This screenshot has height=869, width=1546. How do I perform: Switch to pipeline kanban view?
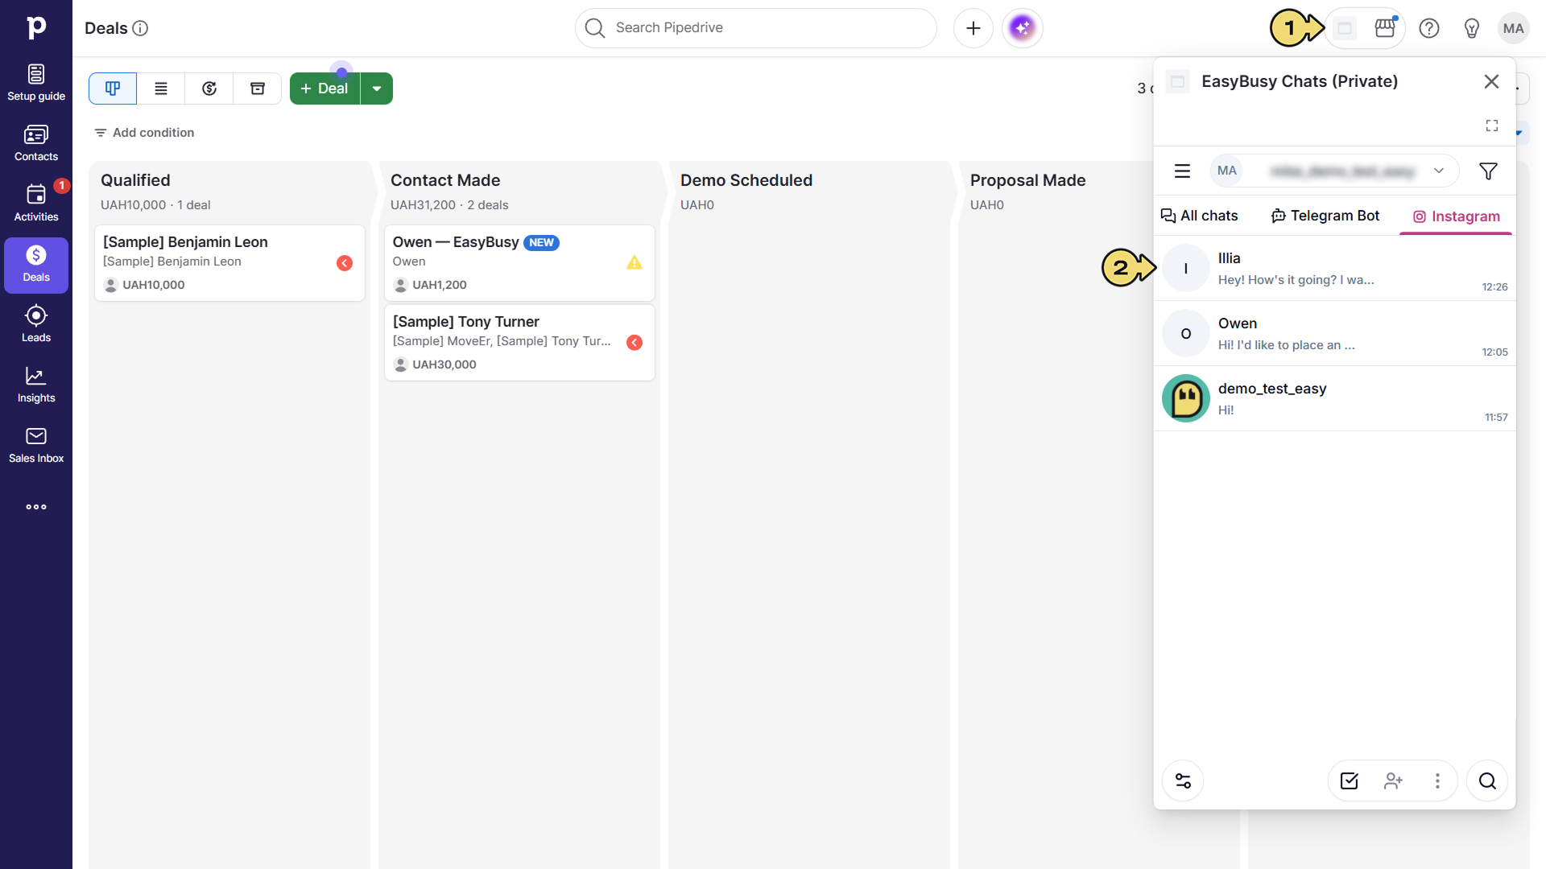click(113, 89)
